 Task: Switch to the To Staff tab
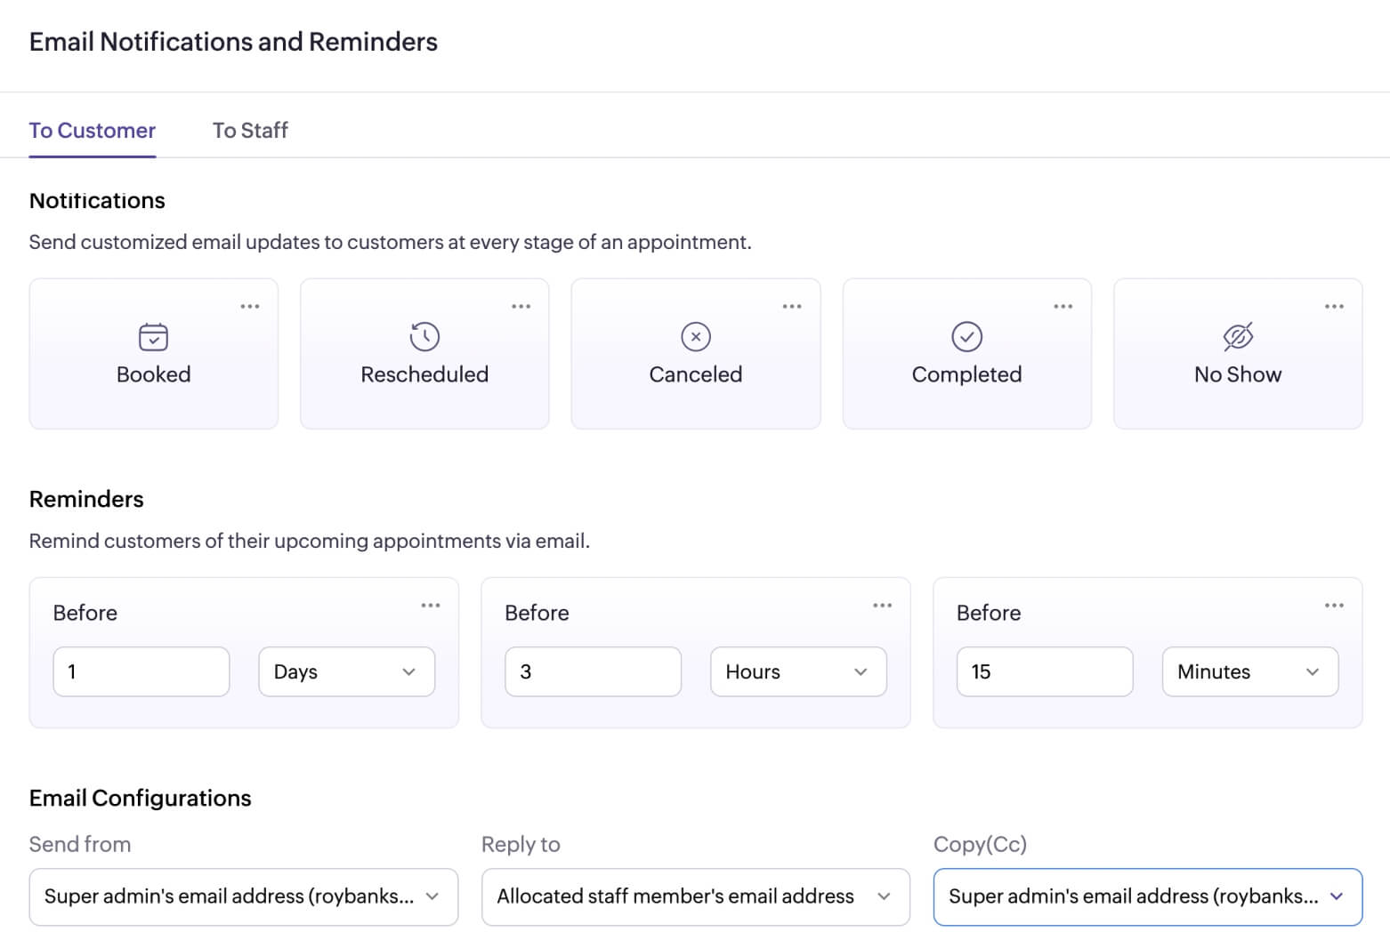250,131
